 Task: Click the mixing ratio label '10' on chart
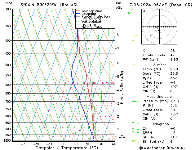[x=94, y=83]
